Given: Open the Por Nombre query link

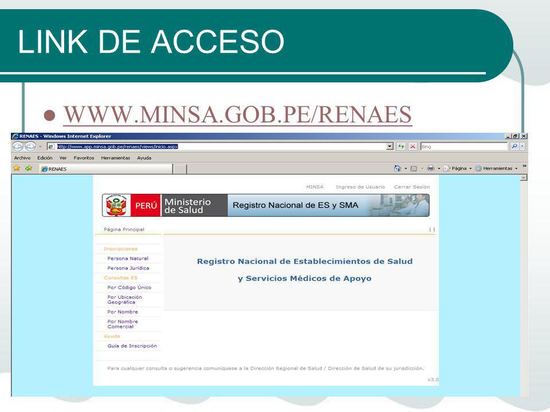Looking at the screenshot, I should coord(123,312).
